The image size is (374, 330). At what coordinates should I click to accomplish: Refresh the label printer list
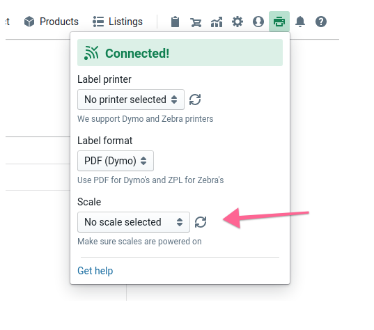pyautogui.click(x=195, y=100)
